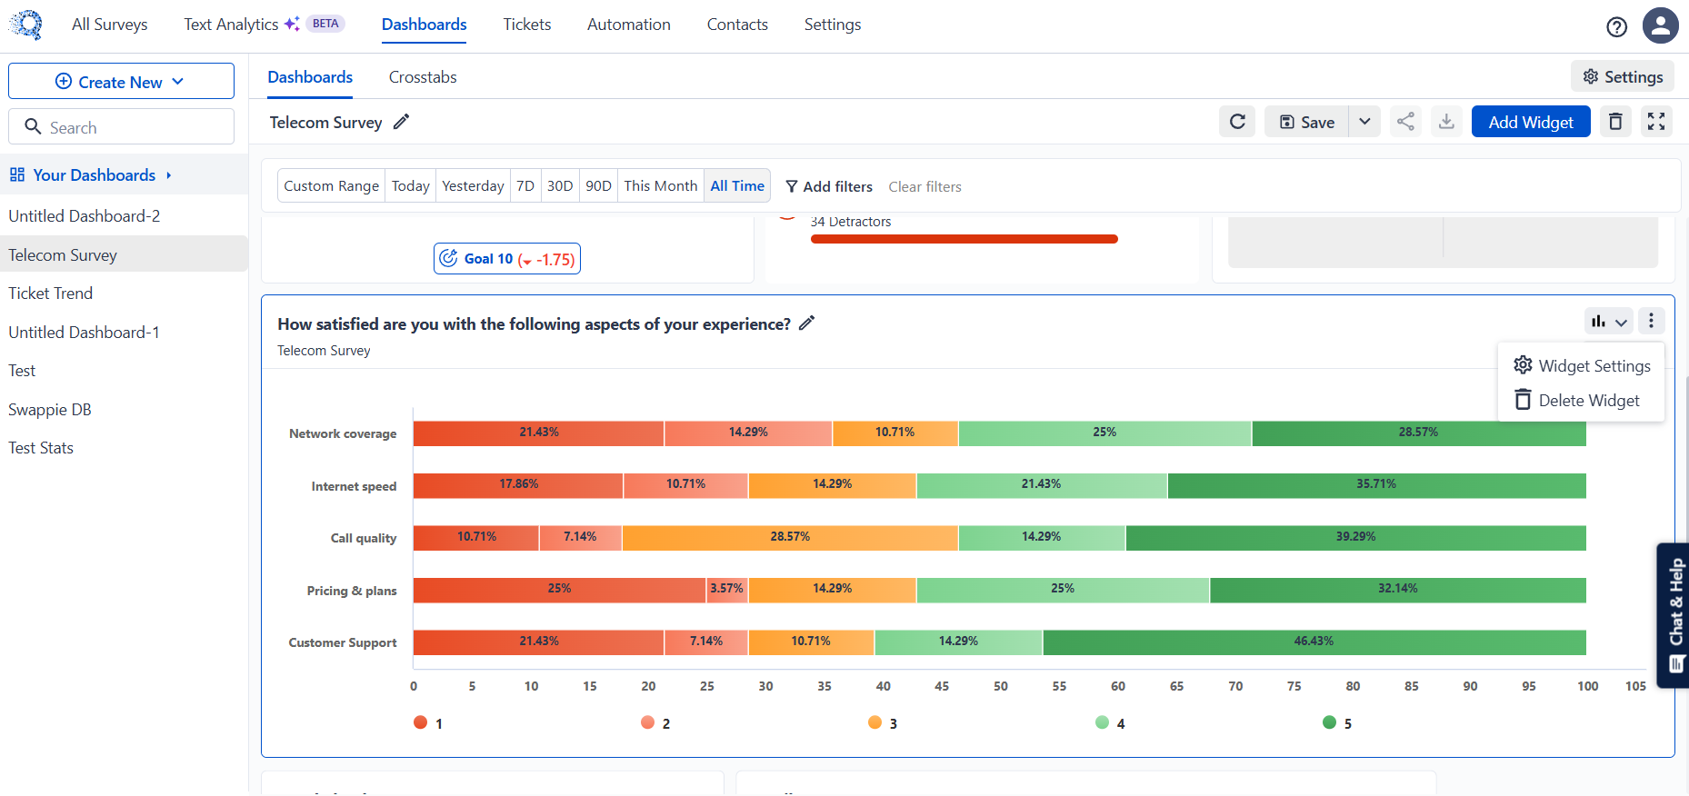Click the Clear filters link

(924, 186)
